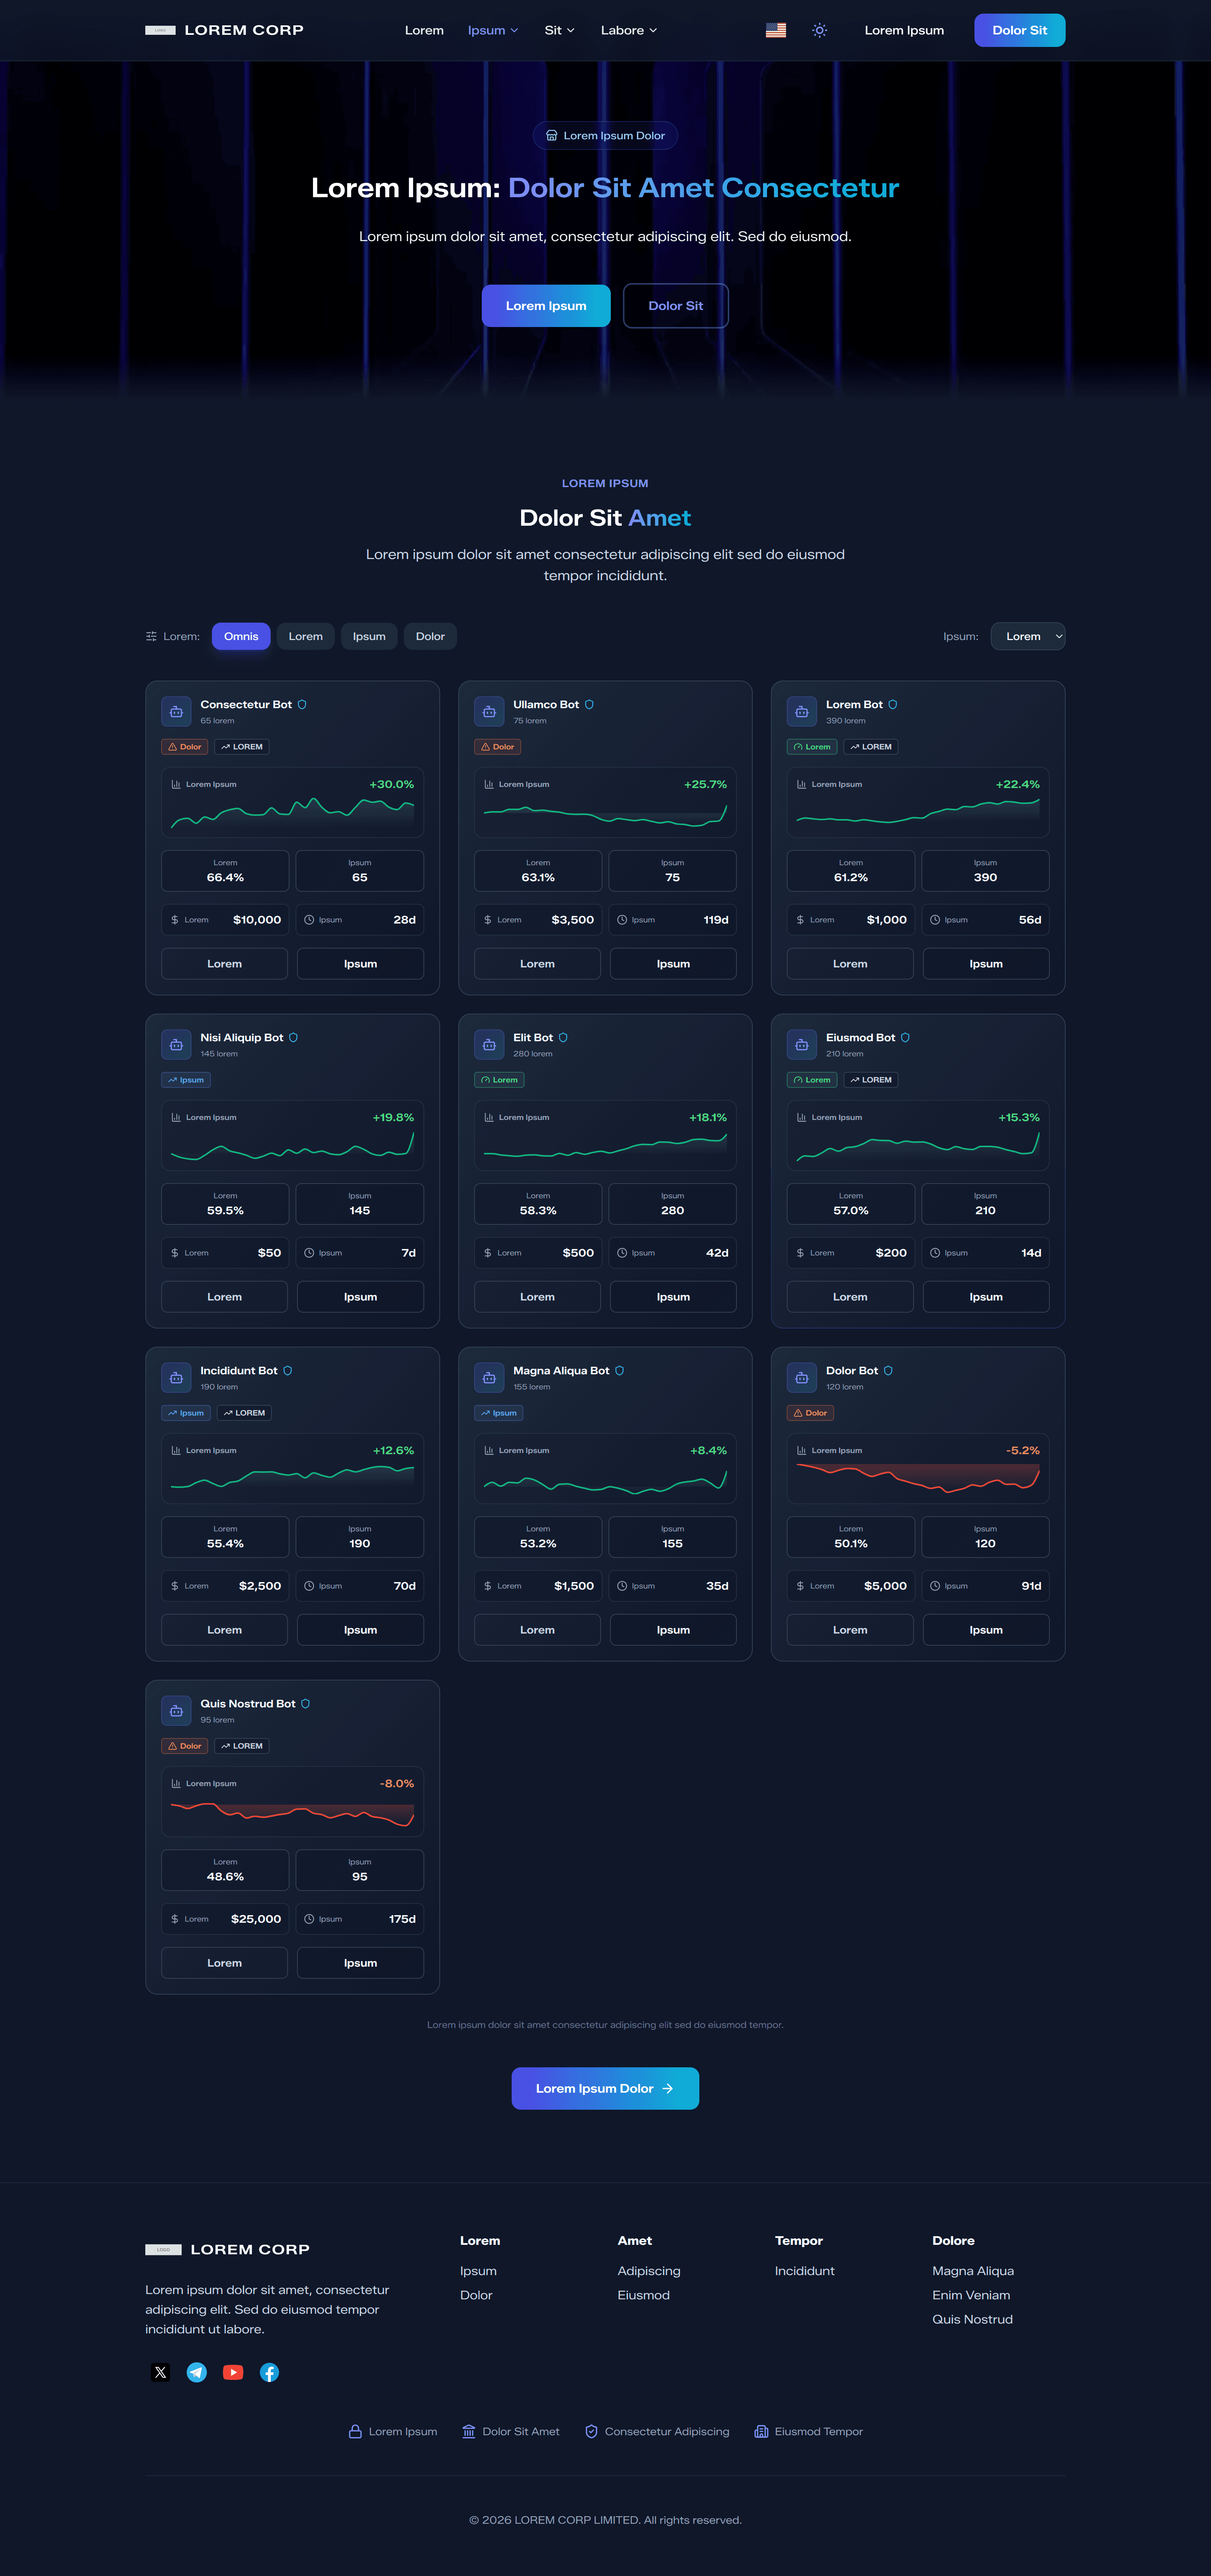Expand the Ipsum navigation dropdown
1211x2576 pixels.
pos(493,30)
